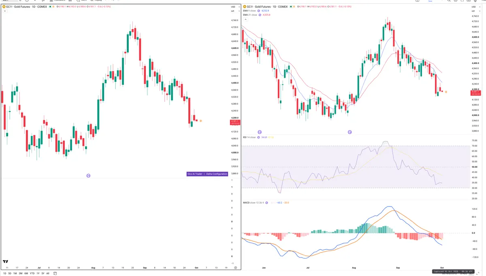The width and height of the screenshot is (486, 276).
Task: Click EMA 21 value 4,325.8 in legend
Action: [267, 15]
